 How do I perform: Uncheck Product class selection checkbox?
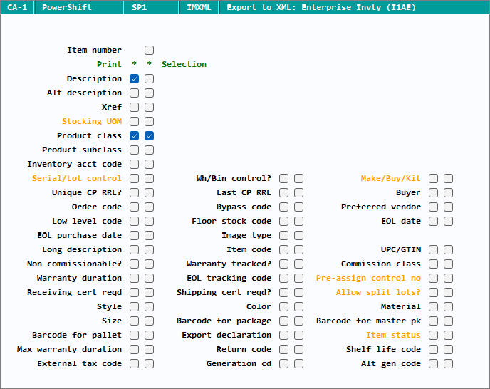point(149,135)
